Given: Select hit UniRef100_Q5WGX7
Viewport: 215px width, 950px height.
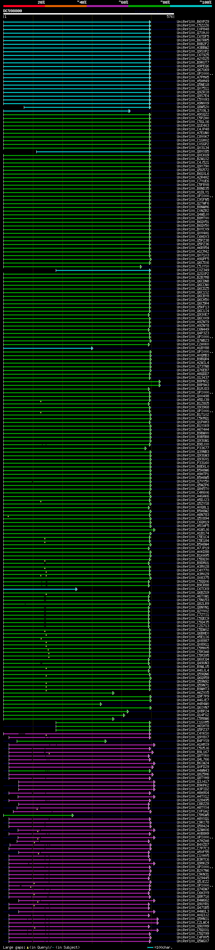Looking at the screenshot, I should (193, 941).
